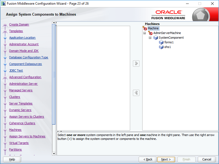Click the splitter grip beside navigation pane
The height and width of the screenshot is (164, 219).
pyautogui.click(x=56, y=24)
